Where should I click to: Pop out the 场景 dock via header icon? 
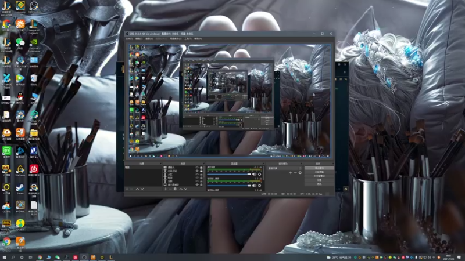[x=160, y=164]
